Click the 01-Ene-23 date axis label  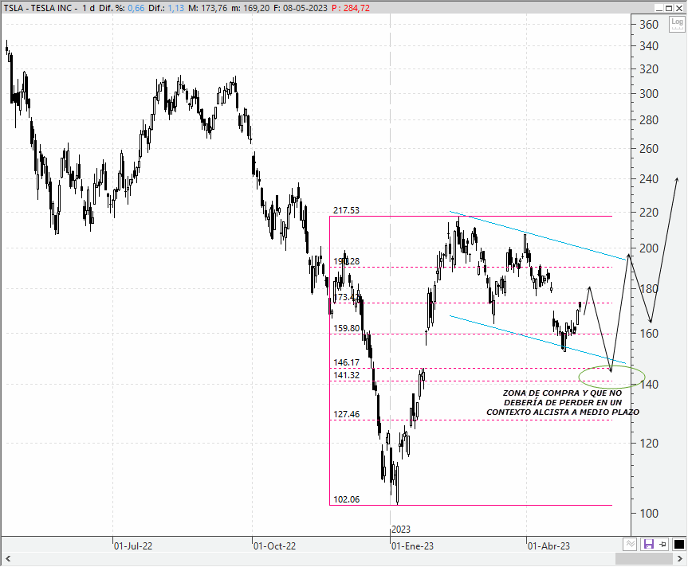412,546
